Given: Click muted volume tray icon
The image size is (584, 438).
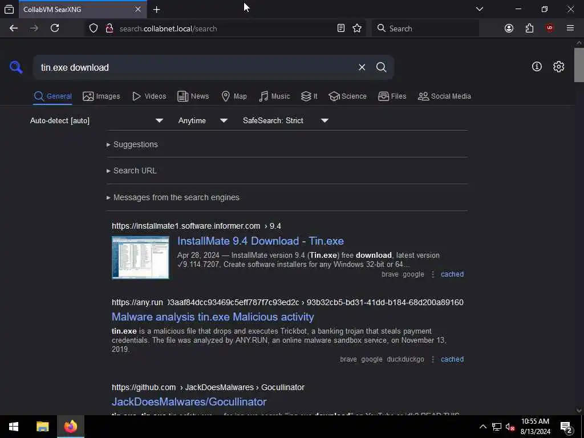Looking at the screenshot, I should [509, 427].
